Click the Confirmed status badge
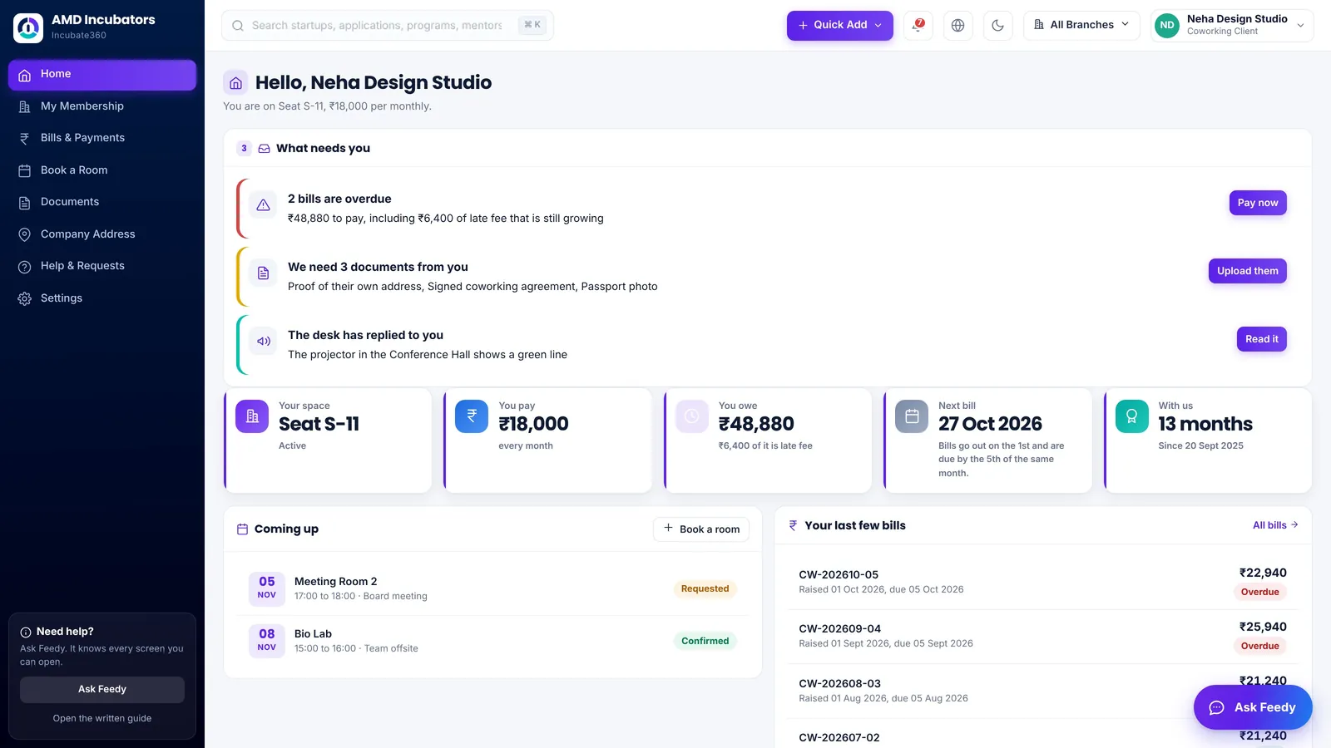 click(705, 641)
